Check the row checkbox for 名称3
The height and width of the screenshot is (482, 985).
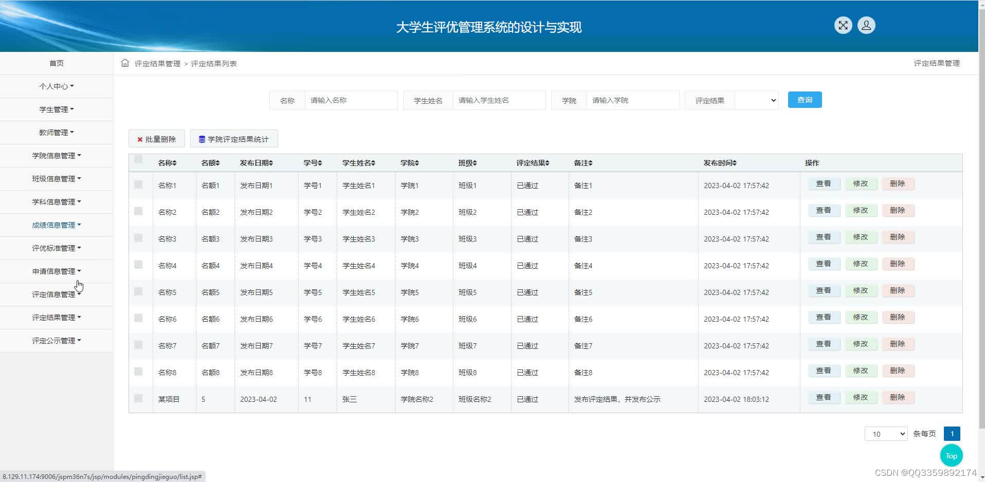pos(138,238)
